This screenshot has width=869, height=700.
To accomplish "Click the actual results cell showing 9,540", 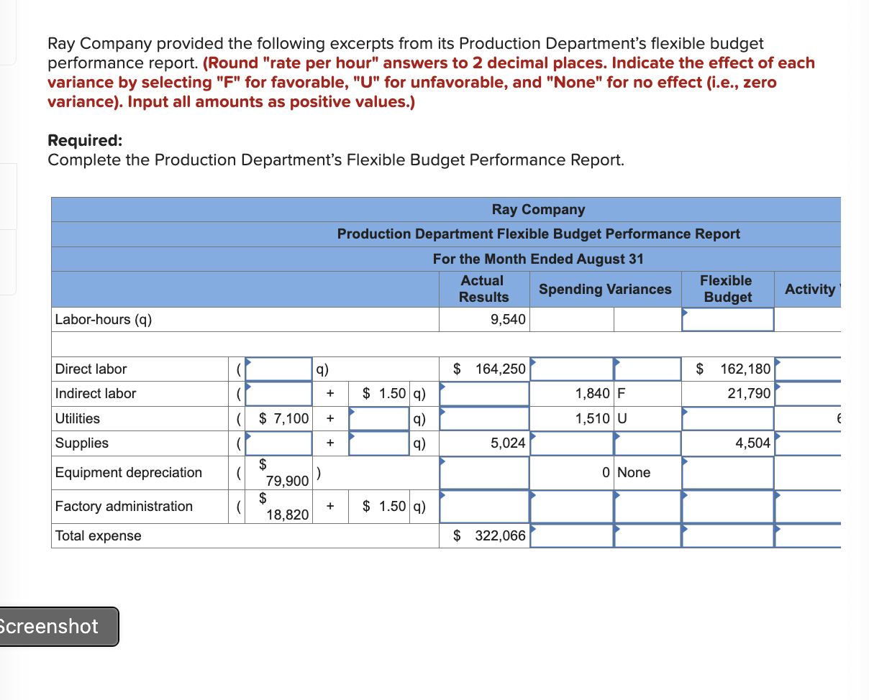I will point(486,319).
